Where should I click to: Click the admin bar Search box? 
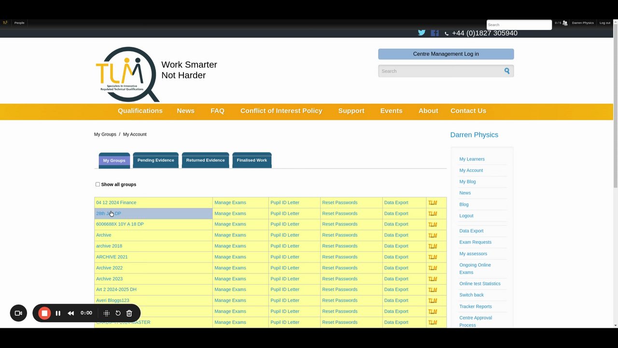point(519,25)
